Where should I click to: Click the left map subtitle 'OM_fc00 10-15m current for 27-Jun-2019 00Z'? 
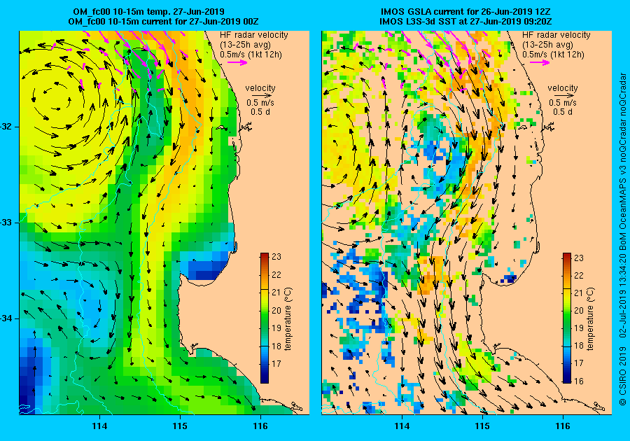(163, 21)
